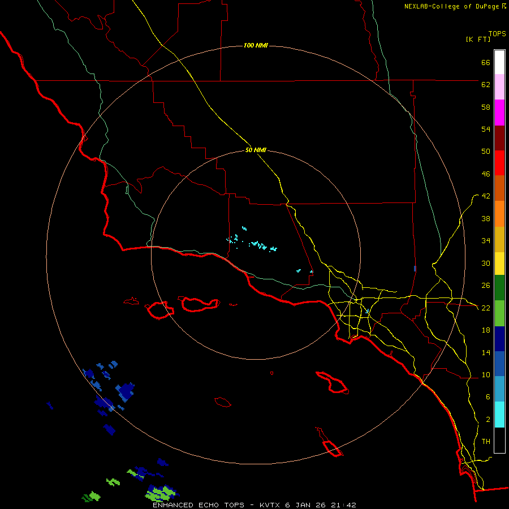Click the KVTX station identifier
Viewport: 509px width, 509px height.
point(270,505)
